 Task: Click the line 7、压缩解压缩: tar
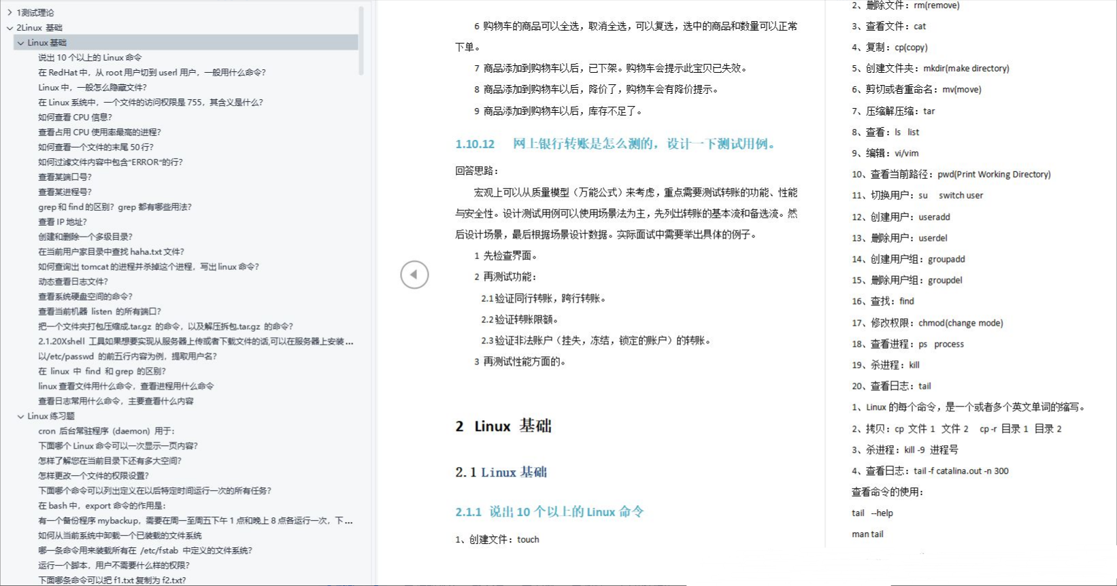(x=893, y=111)
